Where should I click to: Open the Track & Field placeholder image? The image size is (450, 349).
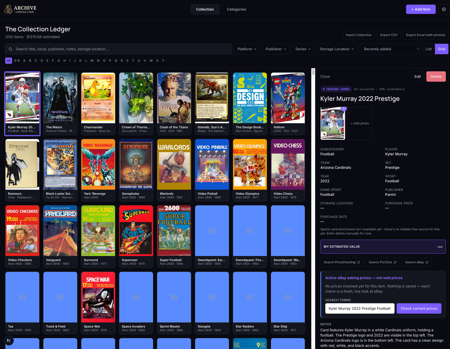(x=60, y=297)
